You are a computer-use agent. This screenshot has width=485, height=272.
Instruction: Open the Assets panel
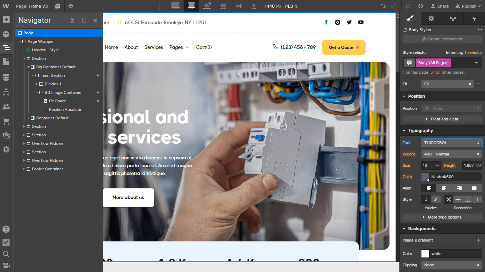click(x=6, y=135)
